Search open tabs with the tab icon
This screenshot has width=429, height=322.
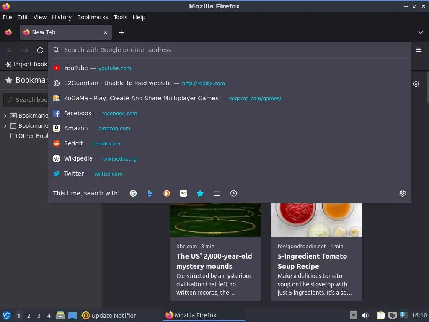point(217,193)
